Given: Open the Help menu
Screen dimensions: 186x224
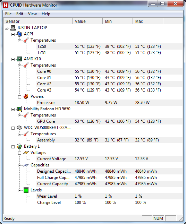Looking at the screenshot, I should pos(46,14).
